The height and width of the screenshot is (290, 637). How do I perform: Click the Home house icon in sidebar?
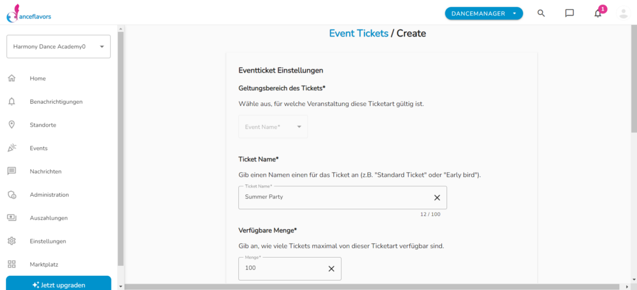(12, 78)
